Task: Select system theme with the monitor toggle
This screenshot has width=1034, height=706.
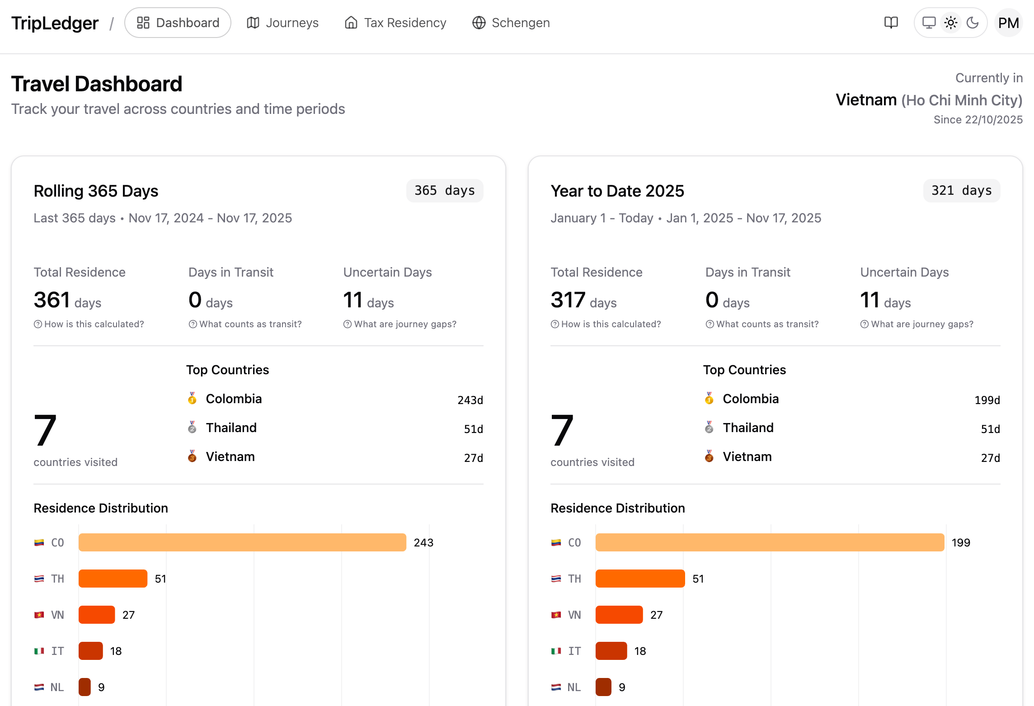Action: click(928, 22)
